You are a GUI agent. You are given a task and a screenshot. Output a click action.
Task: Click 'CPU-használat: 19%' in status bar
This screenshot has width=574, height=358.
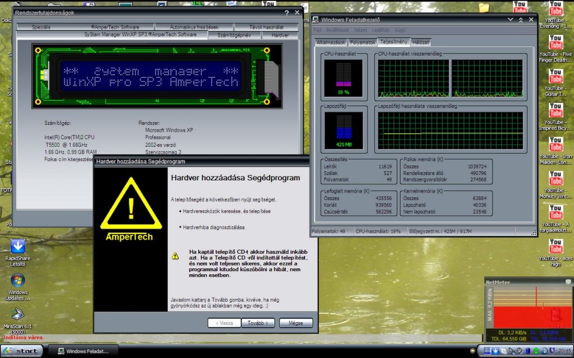pyautogui.click(x=378, y=231)
